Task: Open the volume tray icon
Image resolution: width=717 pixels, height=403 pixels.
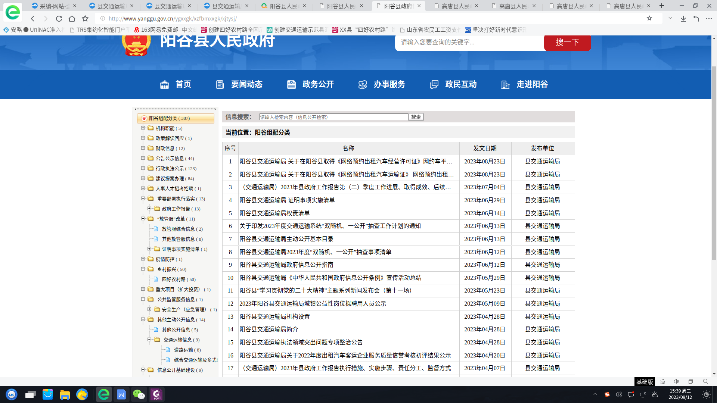Action: click(619, 394)
